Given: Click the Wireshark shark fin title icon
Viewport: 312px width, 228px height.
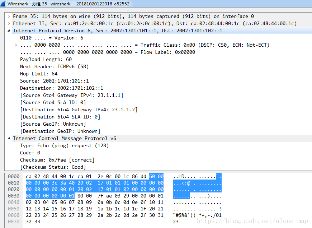Looking at the screenshot, I should pyautogui.click(x=3, y=4).
